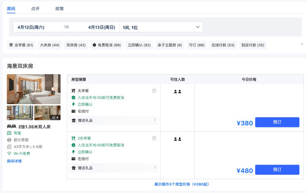
Task: Click the 含早餐 filter's cutlery icon
Action: tap(11, 45)
